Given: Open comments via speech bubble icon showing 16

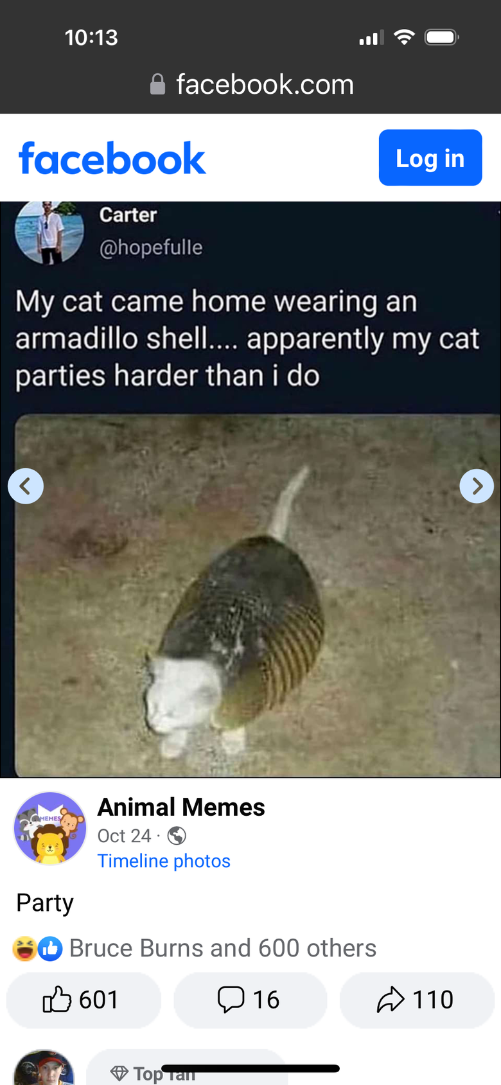Looking at the screenshot, I should coord(250,1000).
